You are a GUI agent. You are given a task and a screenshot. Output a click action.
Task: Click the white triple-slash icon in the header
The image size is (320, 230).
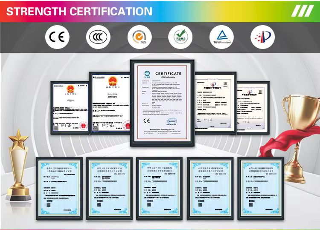pos(303,11)
